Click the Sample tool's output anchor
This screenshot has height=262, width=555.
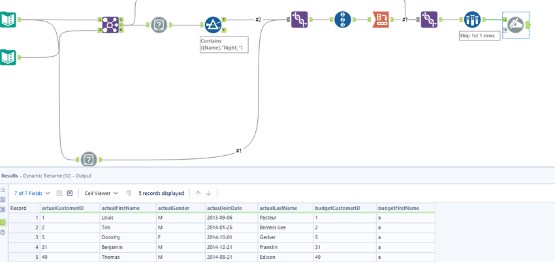coord(484,20)
